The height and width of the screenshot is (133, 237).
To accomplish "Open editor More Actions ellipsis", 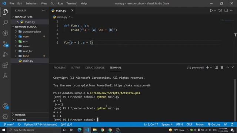I will click(x=232, y=10).
